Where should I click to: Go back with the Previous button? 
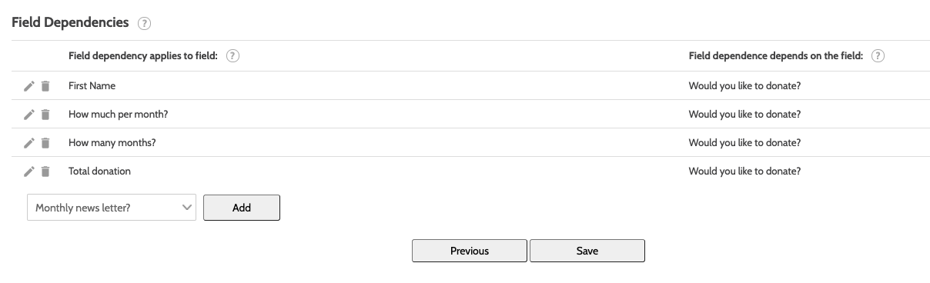click(470, 251)
